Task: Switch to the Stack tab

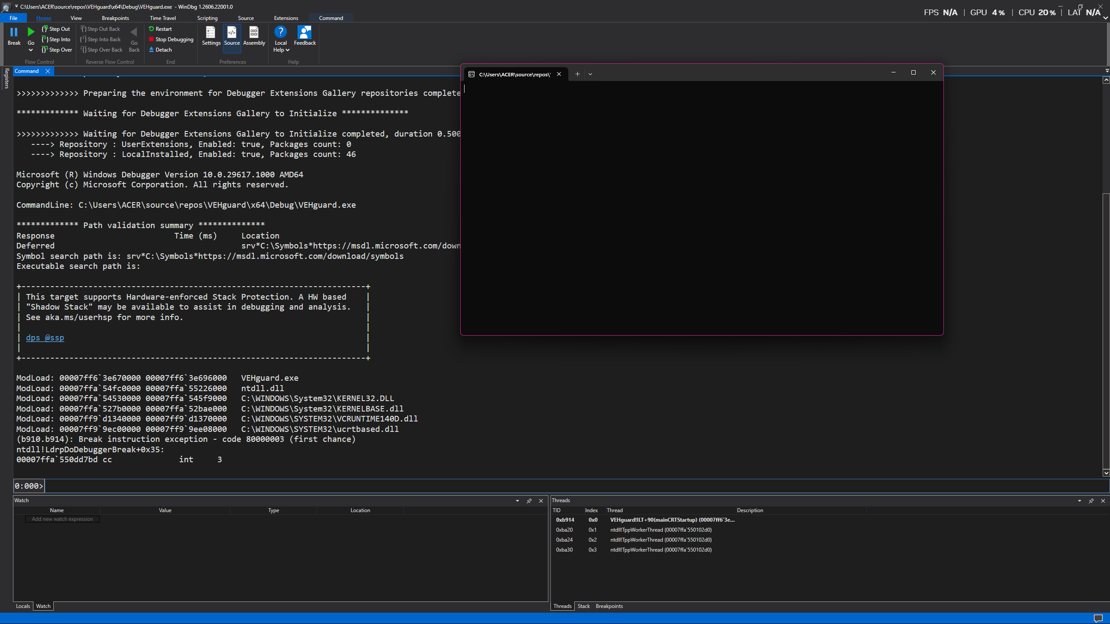Action: click(x=583, y=606)
